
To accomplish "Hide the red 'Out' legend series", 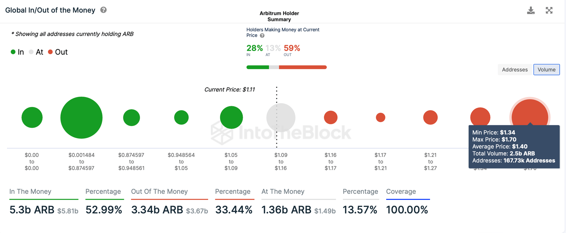I will click(58, 52).
